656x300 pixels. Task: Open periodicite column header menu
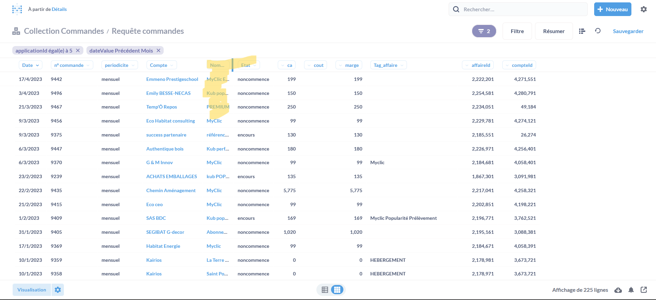tap(120, 65)
